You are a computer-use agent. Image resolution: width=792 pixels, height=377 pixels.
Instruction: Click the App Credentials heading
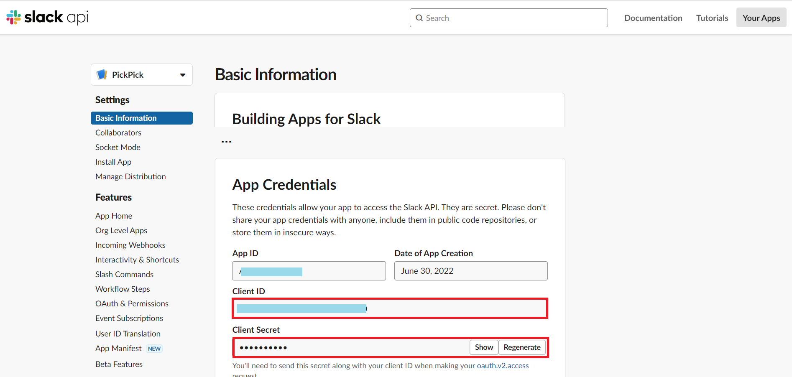click(x=284, y=185)
